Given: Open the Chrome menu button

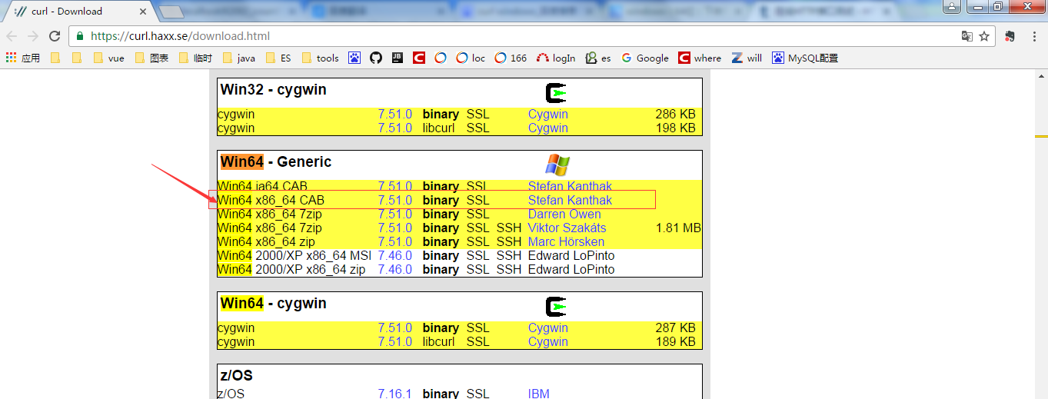Looking at the screenshot, I should pos(1033,36).
